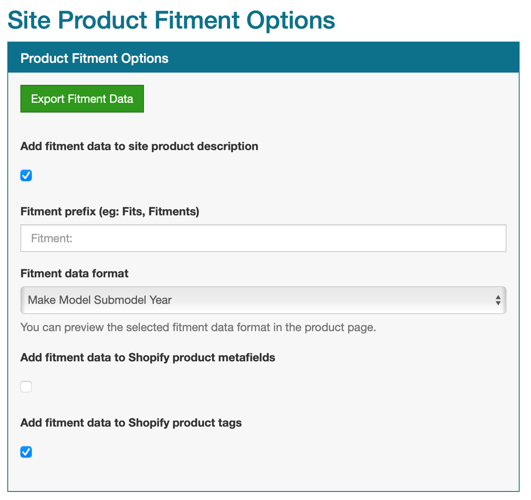The image size is (531, 500).
Task: Open the Fitment data format dropdown
Action: pos(263,300)
